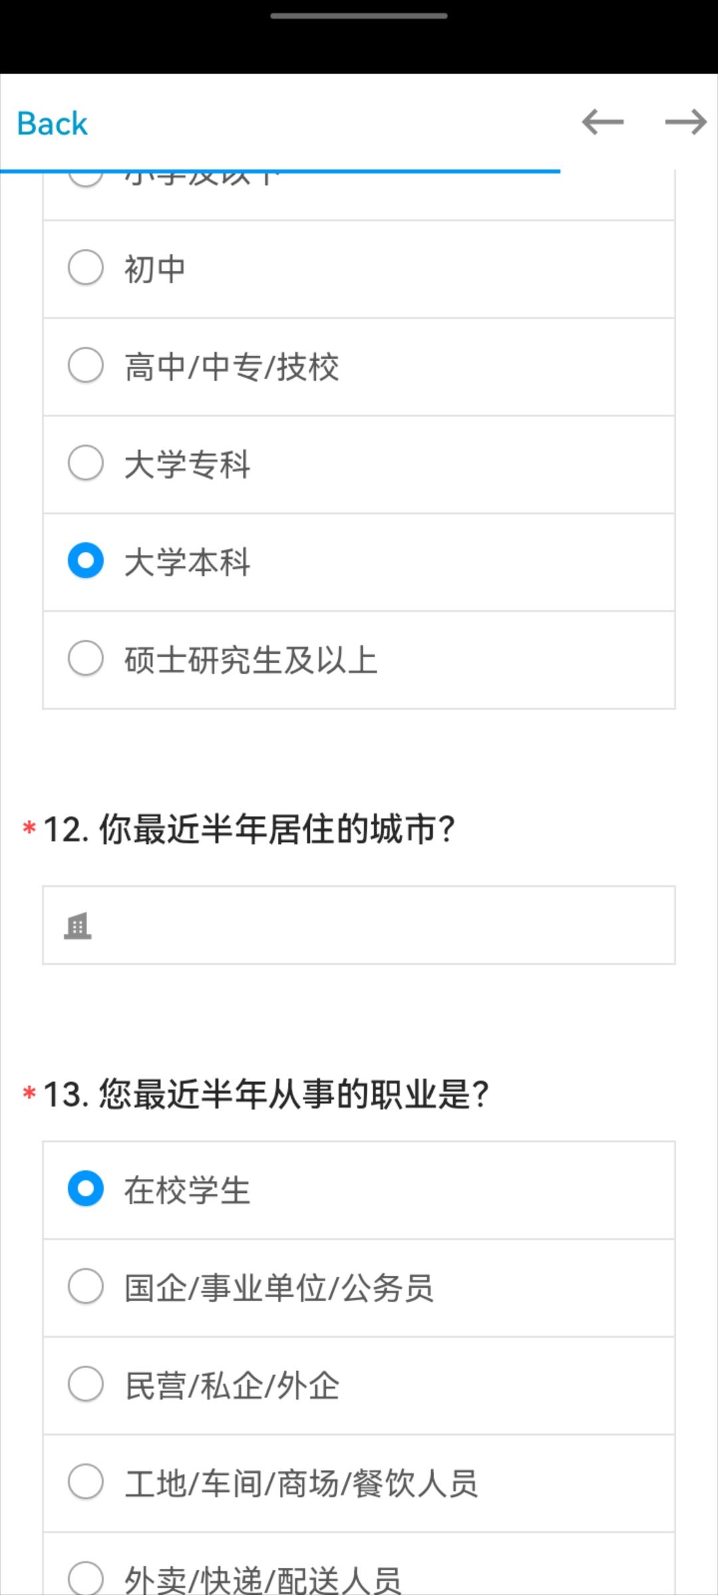718x1595 pixels.
Task: Select the 初中 radio option
Action: tap(86, 267)
